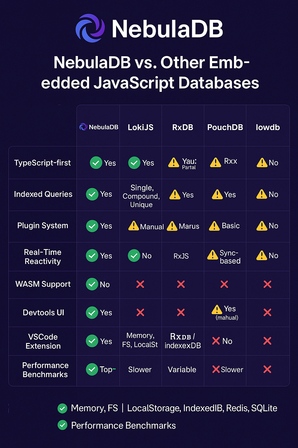Click red X in WASM Support LokiJS cell

(140, 284)
